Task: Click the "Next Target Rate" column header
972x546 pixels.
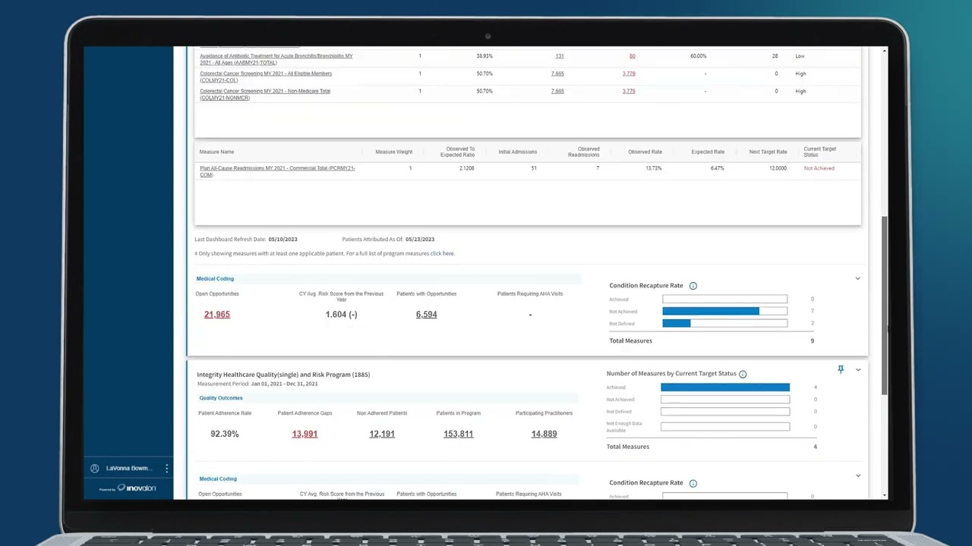Action: tap(768, 152)
